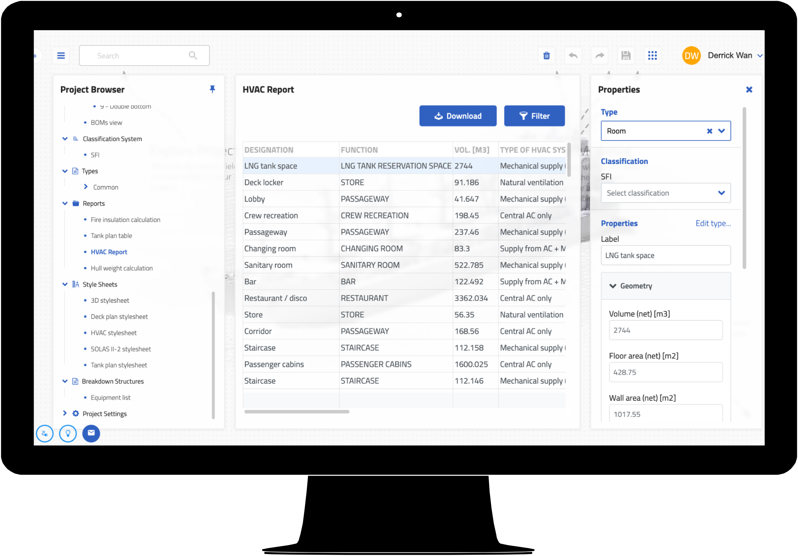
Task: Close the Properties panel
Action: (x=749, y=90)
